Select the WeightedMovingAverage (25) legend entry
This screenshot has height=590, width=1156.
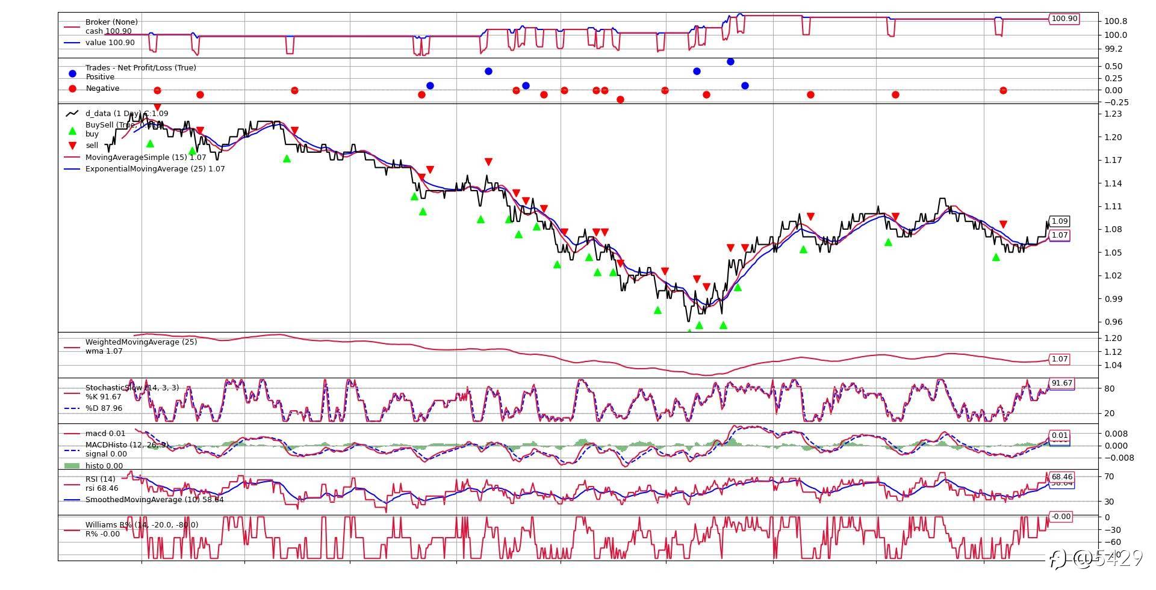click(x=141, y=342)
